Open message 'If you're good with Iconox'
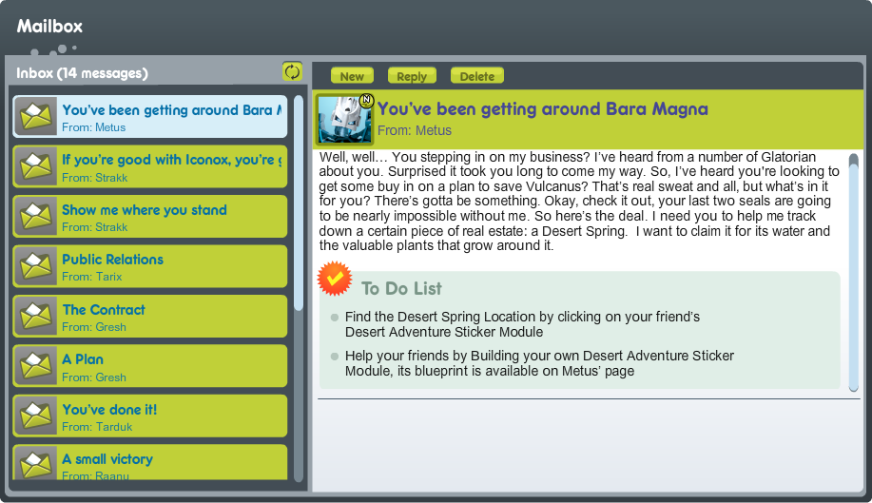This screenshot has height=503, width=872. coord(150,166)
